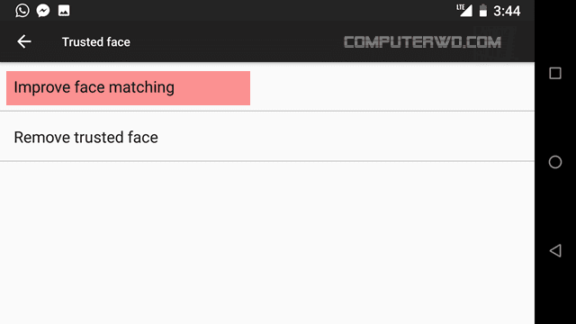The image size is (576, 324).
Task: Tap the battery icon in status bar
Action: click(x=483, y=10)
